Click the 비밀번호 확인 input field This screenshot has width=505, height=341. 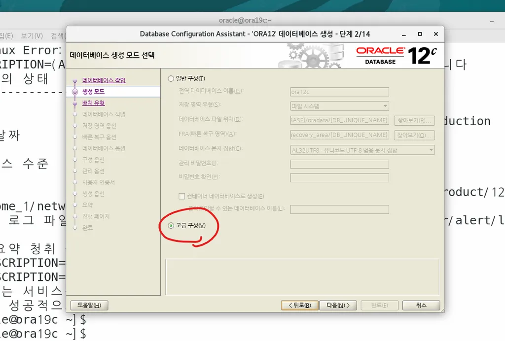(x=339, y=178)
